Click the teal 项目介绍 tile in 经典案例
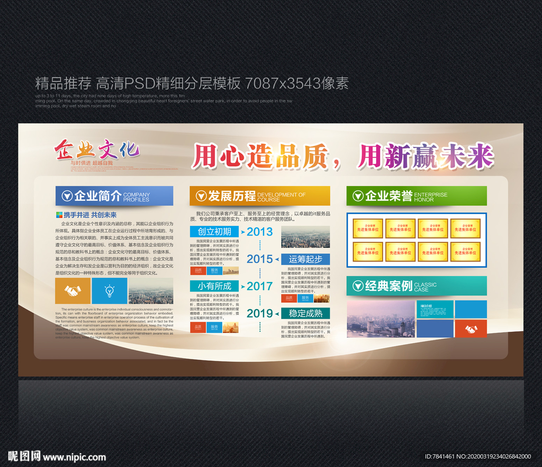This screenshot has height=467, width=542. pyautogui.click(x=435, y=309)
